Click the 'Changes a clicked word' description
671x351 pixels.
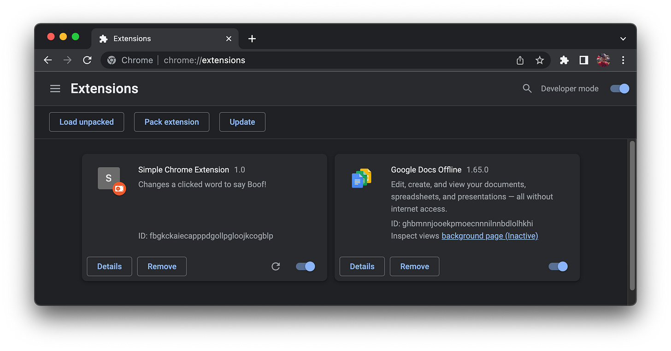pyautogui.click(x=202, y=184)
